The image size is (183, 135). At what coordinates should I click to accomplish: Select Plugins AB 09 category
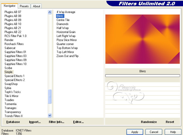point(13,20)
